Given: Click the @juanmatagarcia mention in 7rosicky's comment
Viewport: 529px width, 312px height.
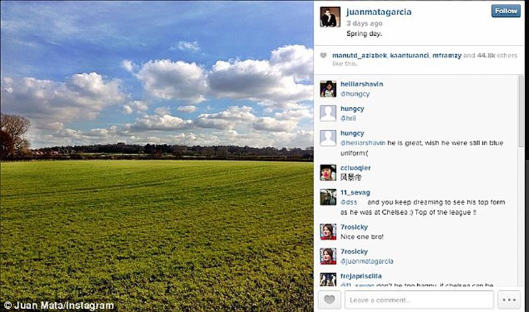Looking at the screenshot, I should point(367,261).
